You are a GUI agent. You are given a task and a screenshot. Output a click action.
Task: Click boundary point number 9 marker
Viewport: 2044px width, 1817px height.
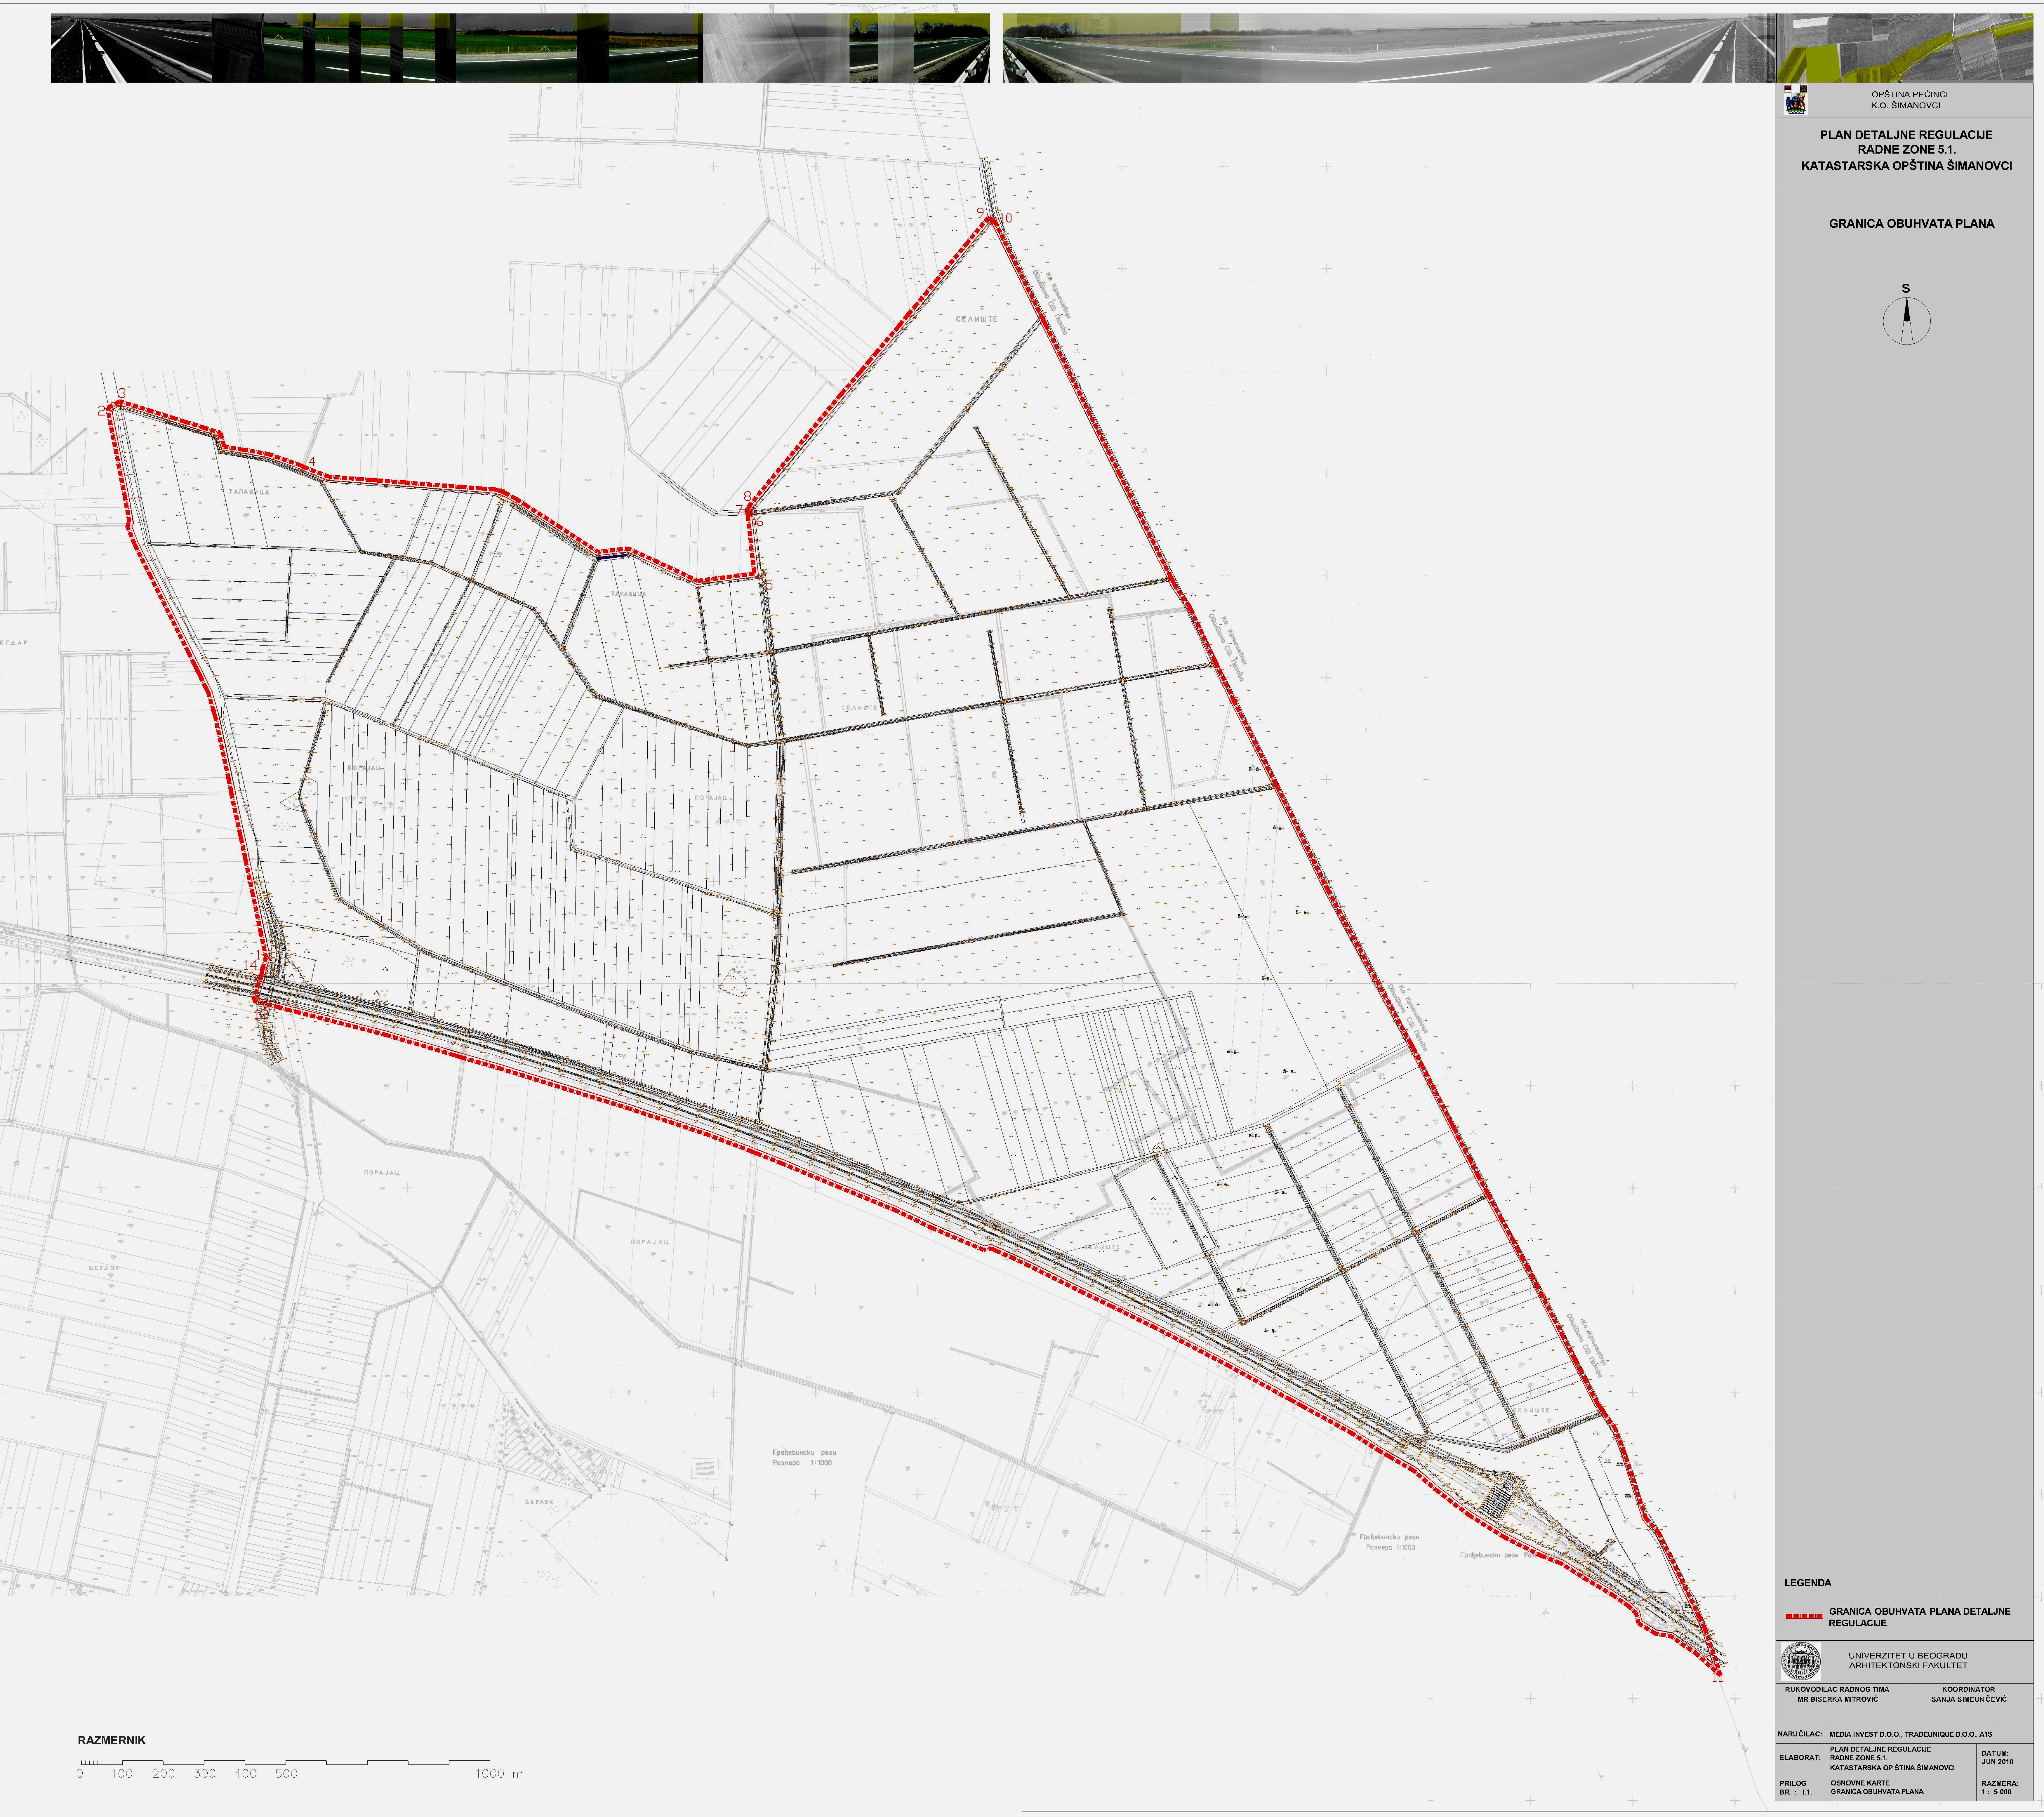[980, 213]
